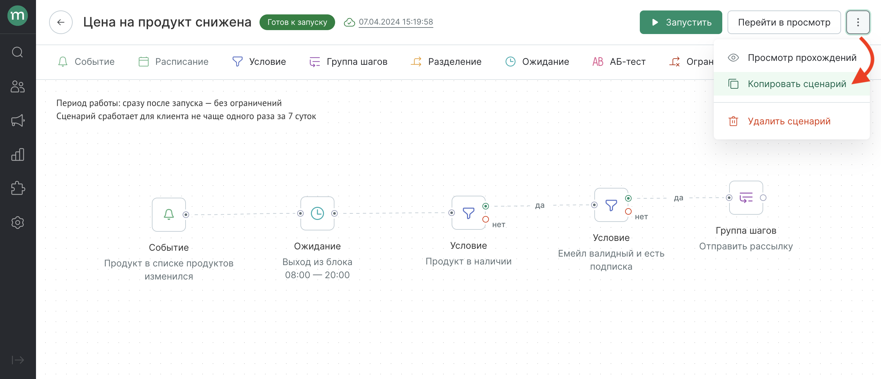Select the Группа шагов toolbar block
This screenshot has height=379, width=881.
pyautogui.click(x=348, y=62)
